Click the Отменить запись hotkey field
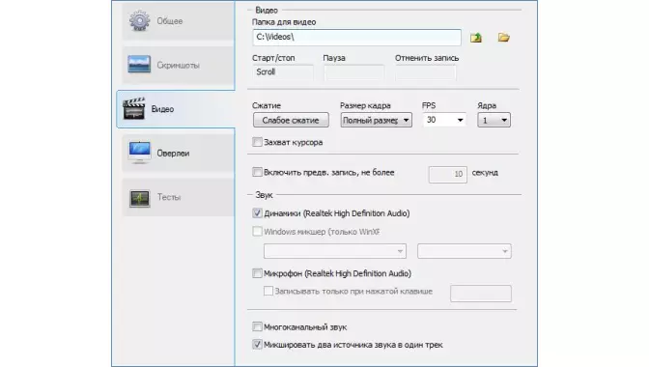This screenshot has height=367, width=649. point(426,72)
